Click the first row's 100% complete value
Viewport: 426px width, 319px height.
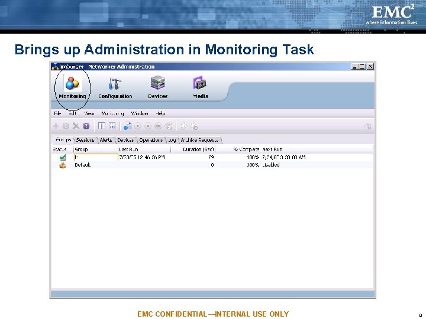coord(253,157)
